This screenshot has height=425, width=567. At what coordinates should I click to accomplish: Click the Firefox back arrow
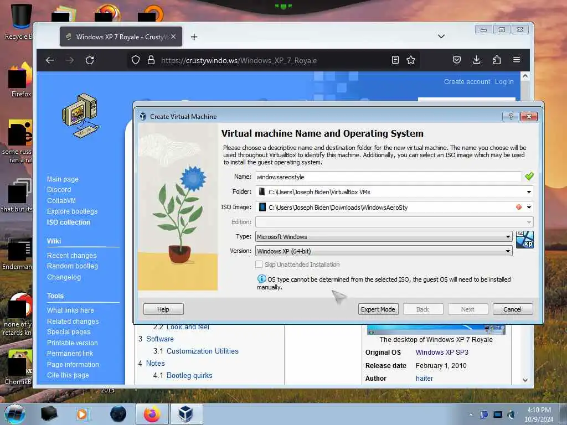(x=50, y=60)
